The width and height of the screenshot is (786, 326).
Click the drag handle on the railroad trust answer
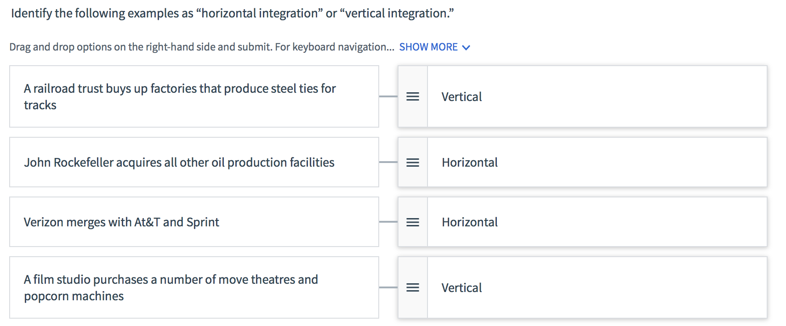coord(412,96)
